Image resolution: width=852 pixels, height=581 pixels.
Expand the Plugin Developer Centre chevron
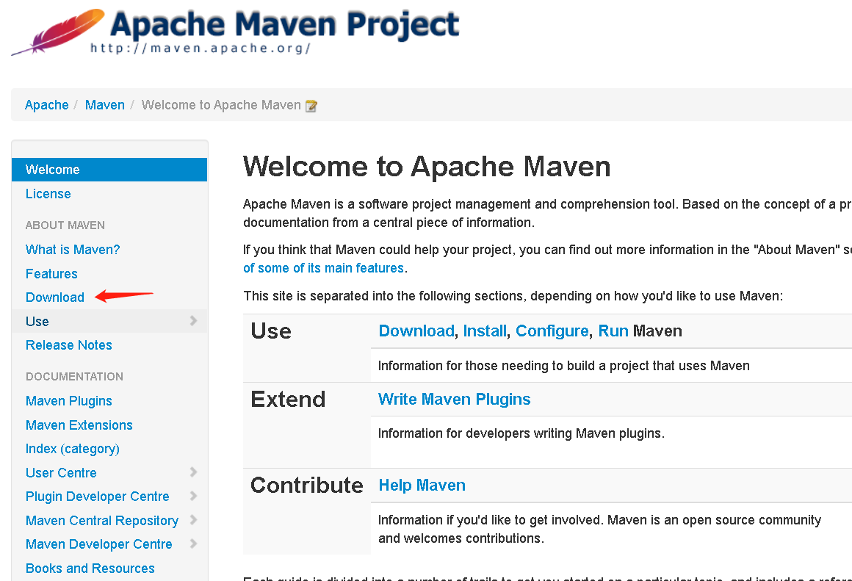click(x=193, y=497)
